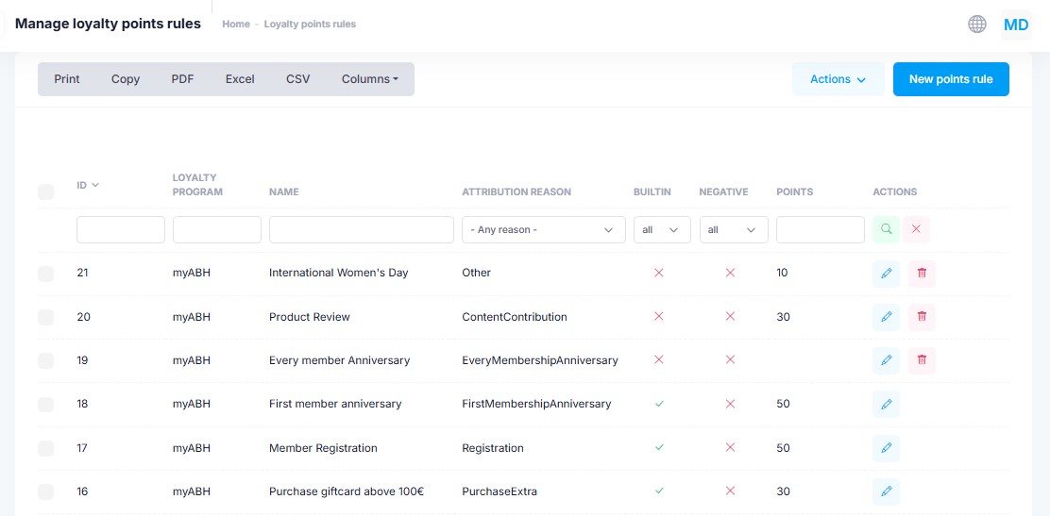Click negative X mark of Product Review

coord(730,317)
